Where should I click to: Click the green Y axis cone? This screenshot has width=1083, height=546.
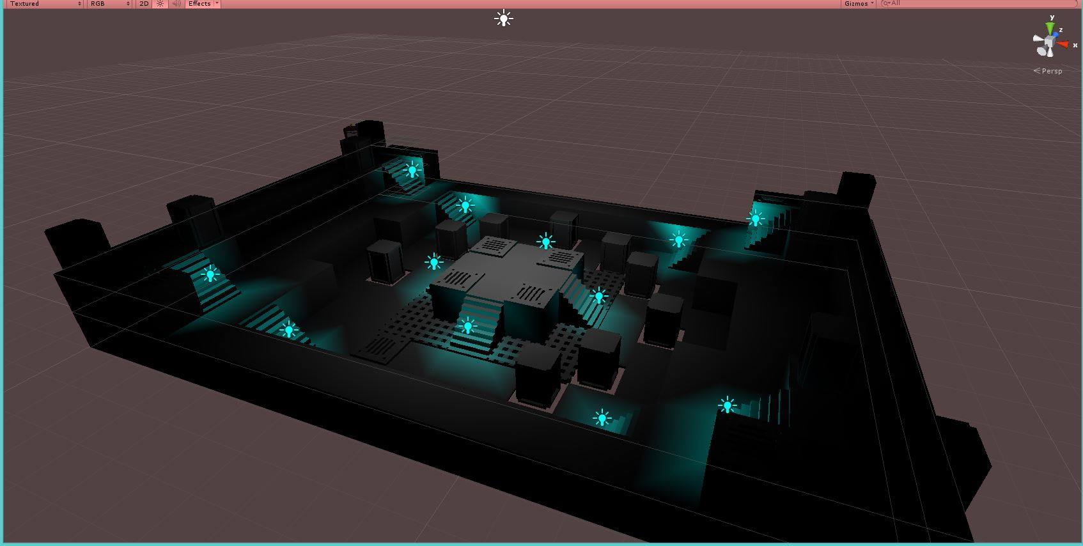click(1050, 28)
